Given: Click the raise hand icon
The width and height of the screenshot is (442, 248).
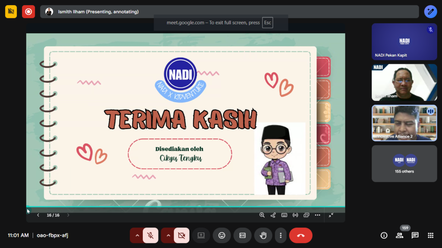Looking at the screenshot, I should point(263,235).
